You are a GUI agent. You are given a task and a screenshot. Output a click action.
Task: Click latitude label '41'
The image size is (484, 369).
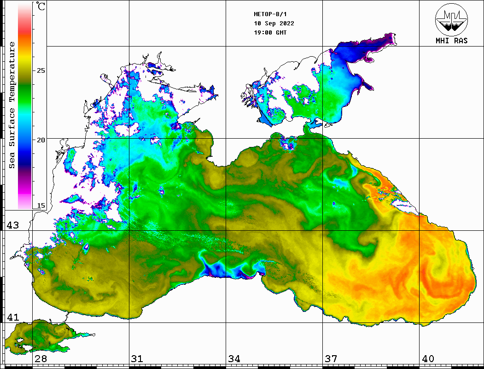13,317
